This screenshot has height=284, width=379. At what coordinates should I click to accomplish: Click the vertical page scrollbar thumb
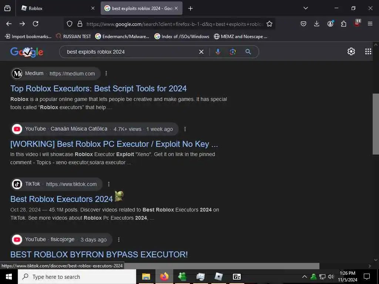[x=376, y=124]
